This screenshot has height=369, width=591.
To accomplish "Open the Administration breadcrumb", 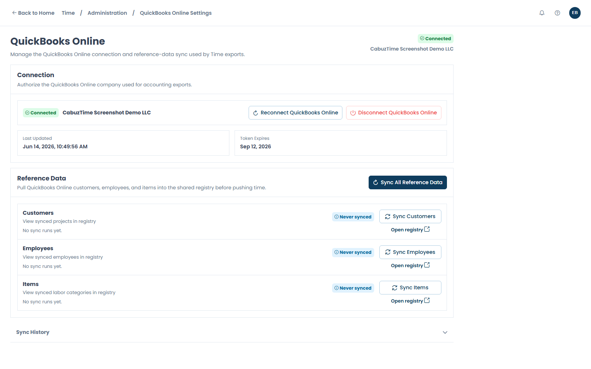I will click(107, 13).
